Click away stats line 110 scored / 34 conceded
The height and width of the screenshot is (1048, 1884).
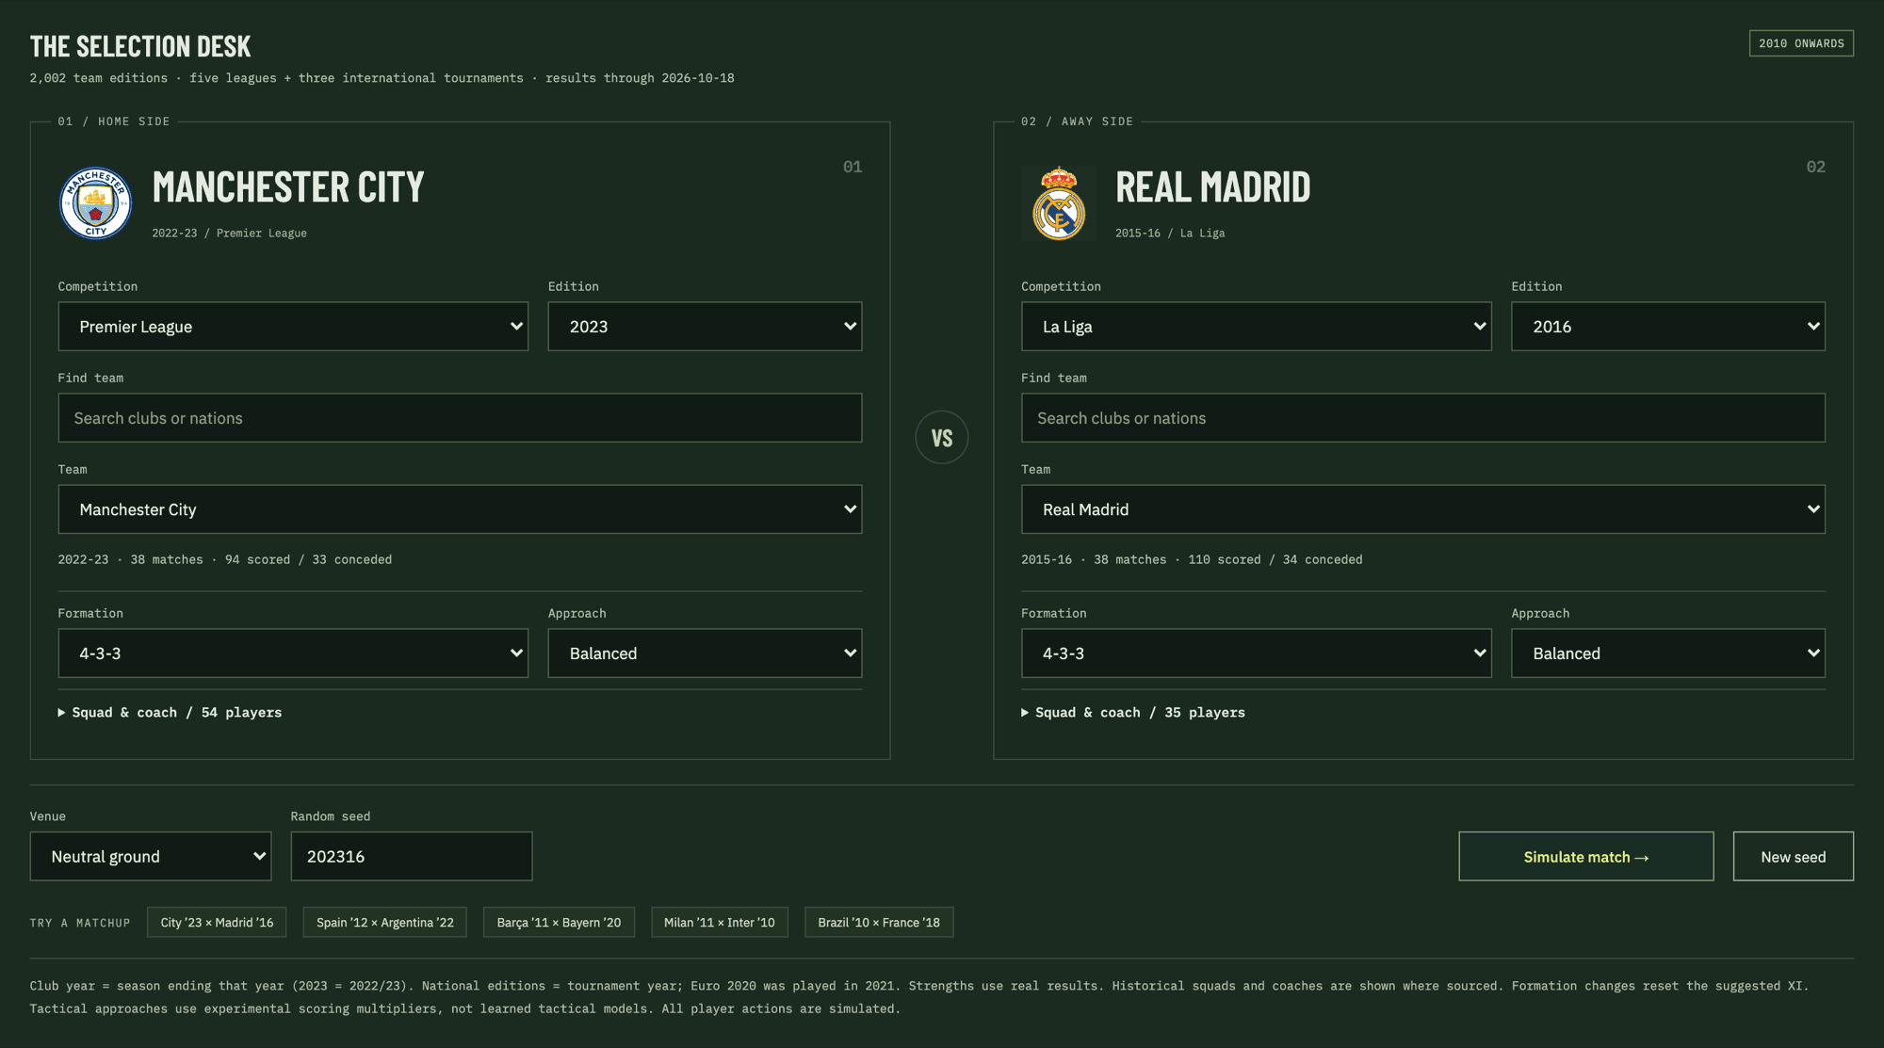pos(1275,559)
